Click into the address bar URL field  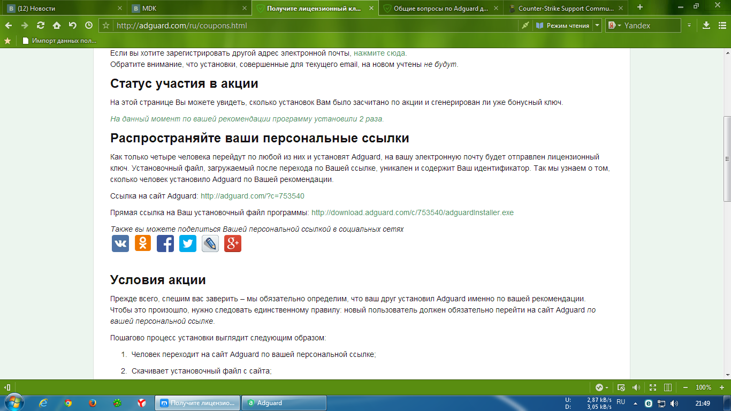pos(316,25)
